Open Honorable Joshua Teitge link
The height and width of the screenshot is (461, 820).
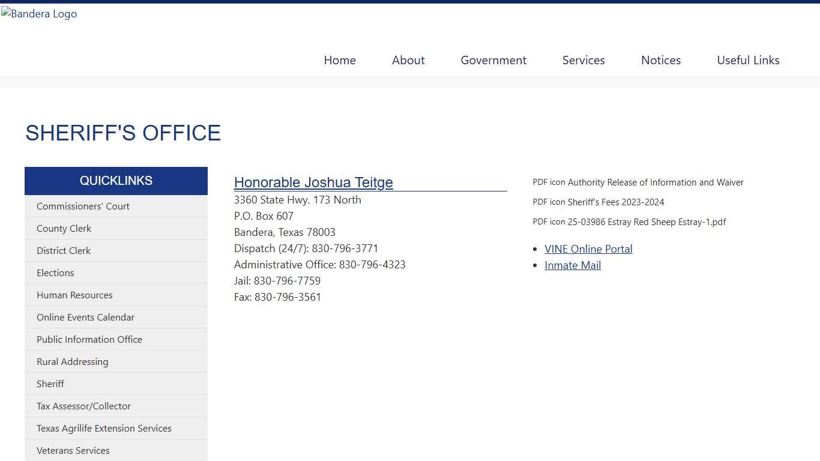313,182
